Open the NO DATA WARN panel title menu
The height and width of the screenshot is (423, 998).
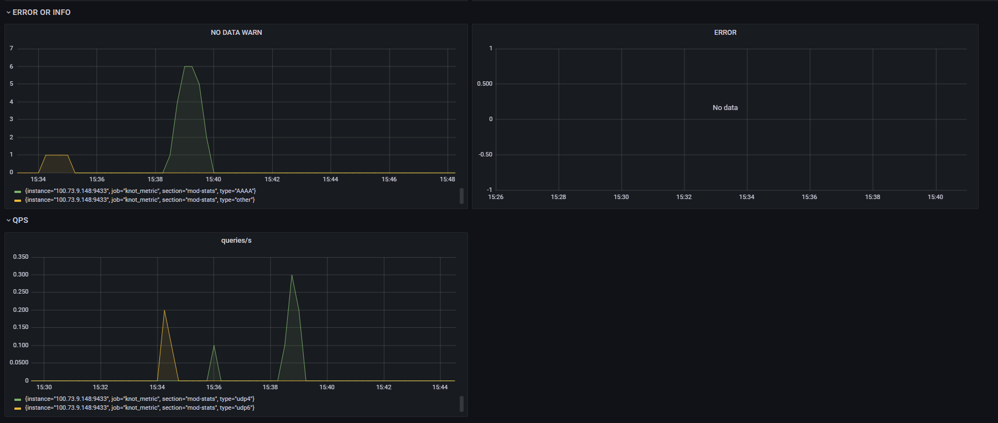(236, 33)
